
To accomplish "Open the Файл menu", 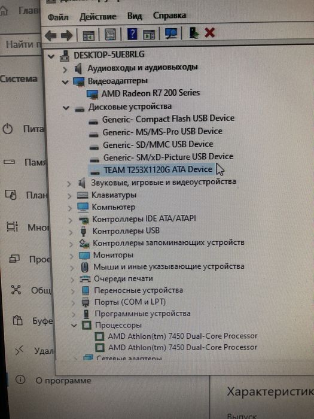I will tap(58, 17).
